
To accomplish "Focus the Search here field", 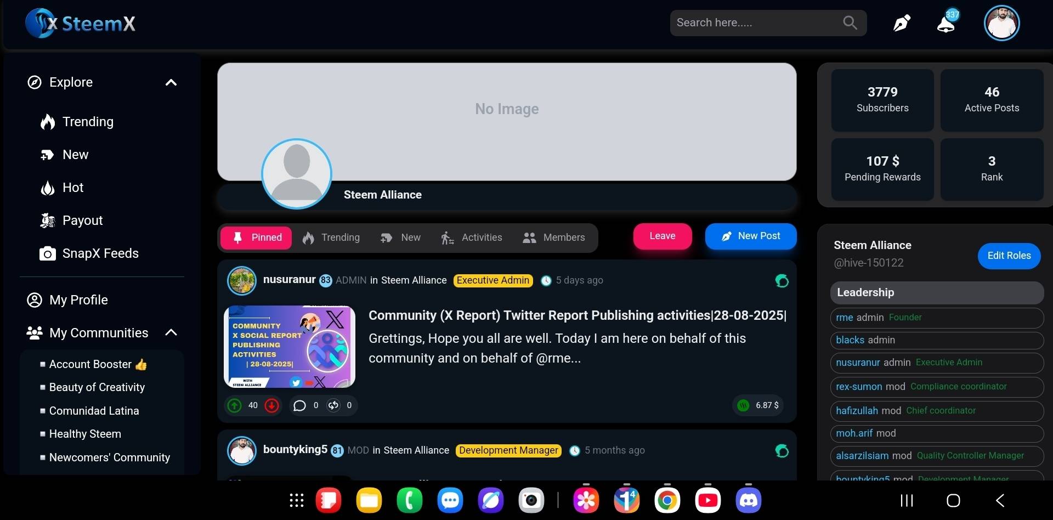I will coord(768,23).
